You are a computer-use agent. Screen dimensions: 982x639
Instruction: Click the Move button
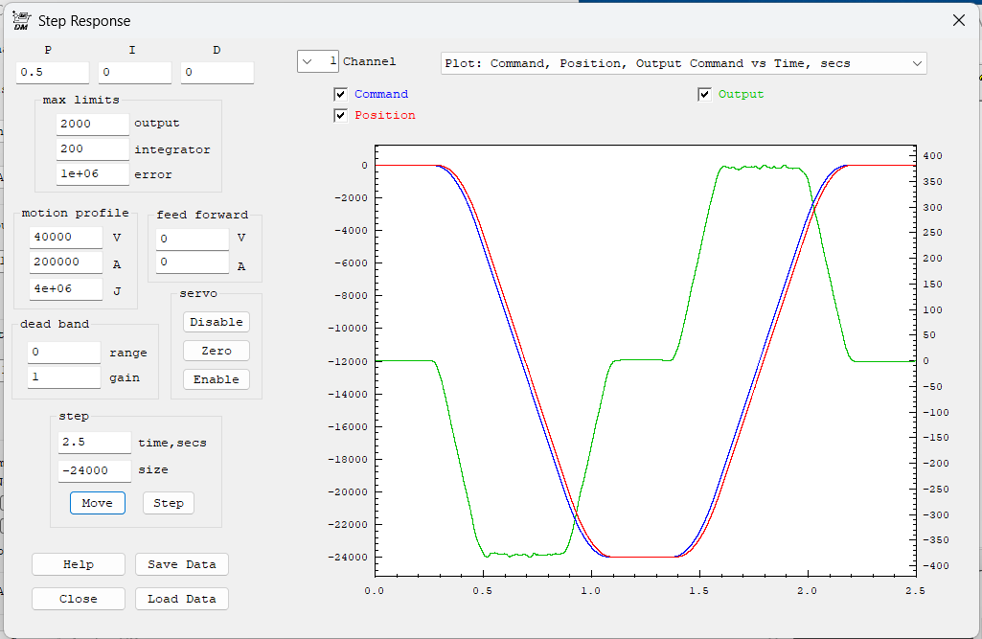97,503
